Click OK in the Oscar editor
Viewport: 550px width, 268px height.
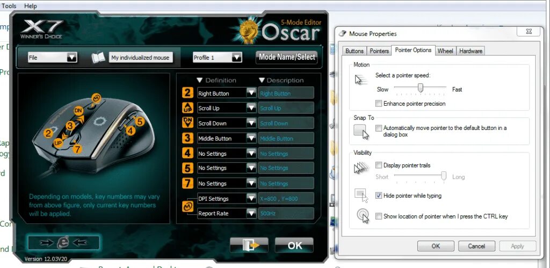294,245
